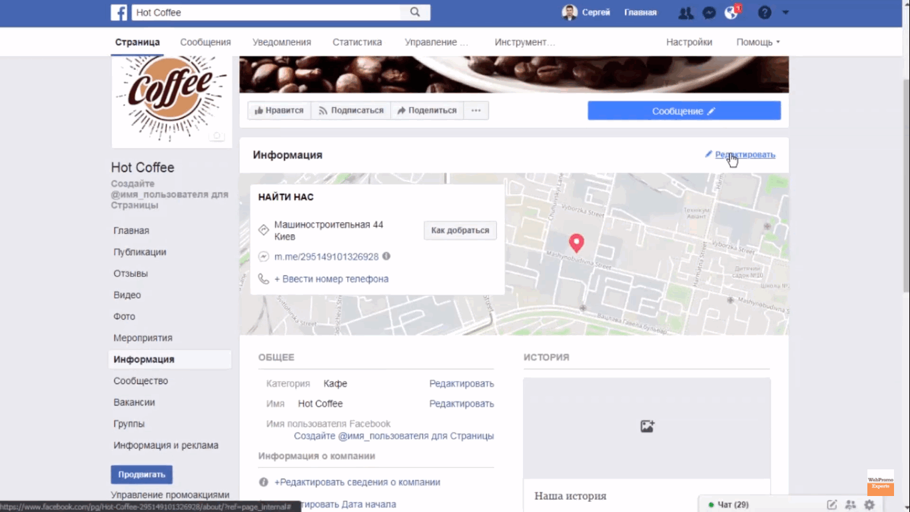Expand the Помощь dropdown
This screenshot has height=512, width=910.
pyautogui.click(x=758, y=42)
